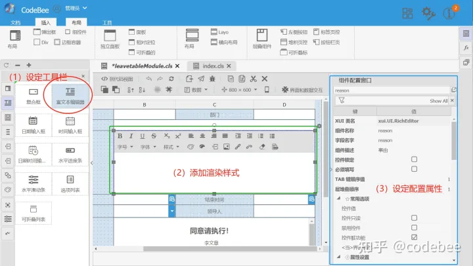Toggle the 控件锁定 checkbox

click(x=414, y=159)
